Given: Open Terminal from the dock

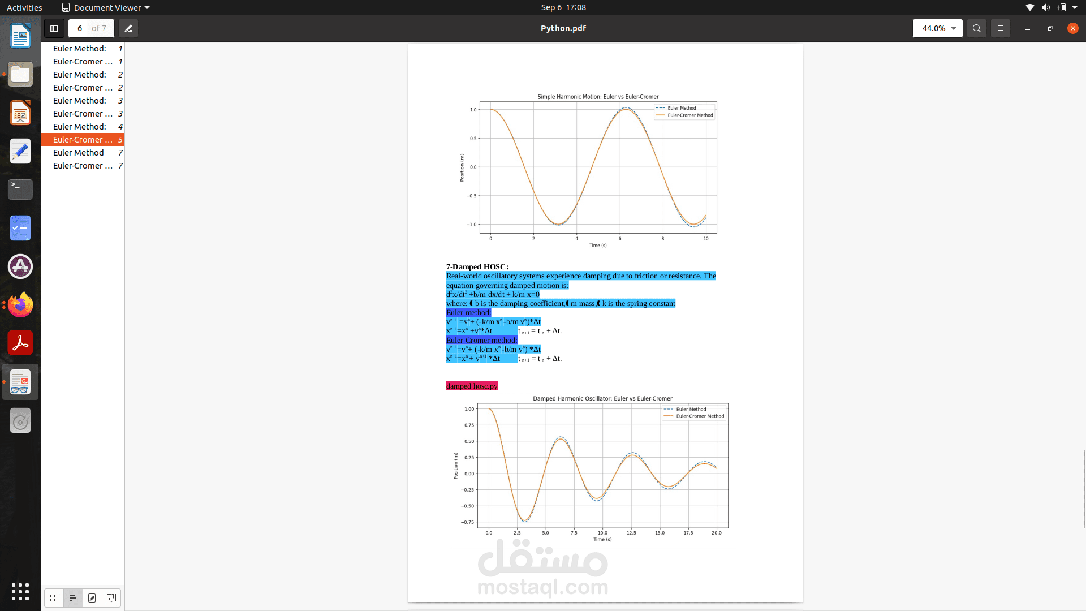Looking at the screenshot, I should tap(20, 190).
